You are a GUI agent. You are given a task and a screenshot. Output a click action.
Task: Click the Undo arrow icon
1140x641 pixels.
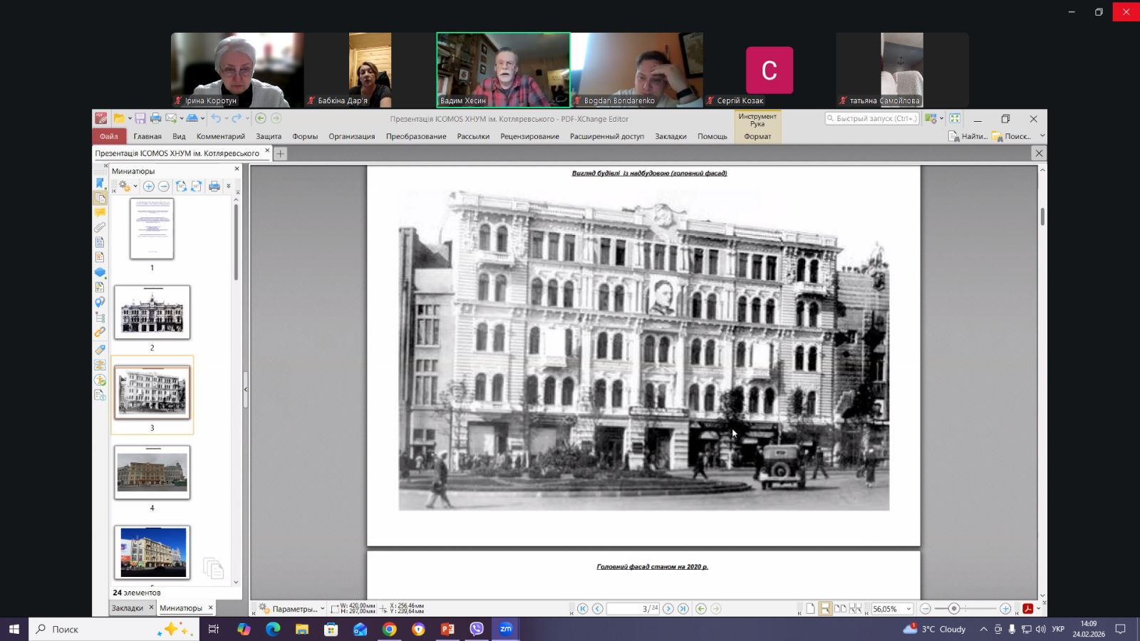(x=216, y=118)
